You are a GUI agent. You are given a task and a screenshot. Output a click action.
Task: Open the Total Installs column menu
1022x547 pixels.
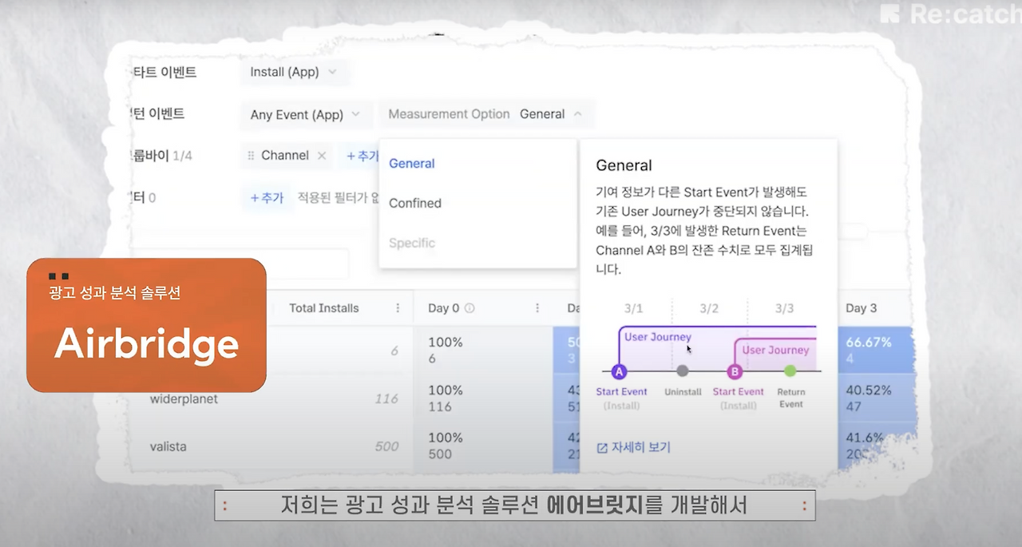398,308
